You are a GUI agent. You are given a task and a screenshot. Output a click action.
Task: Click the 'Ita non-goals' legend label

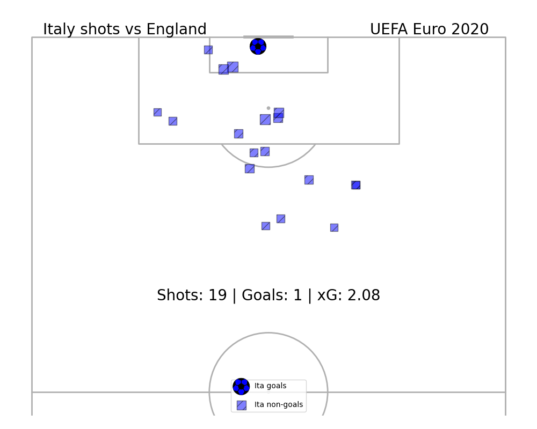(278, 404)
